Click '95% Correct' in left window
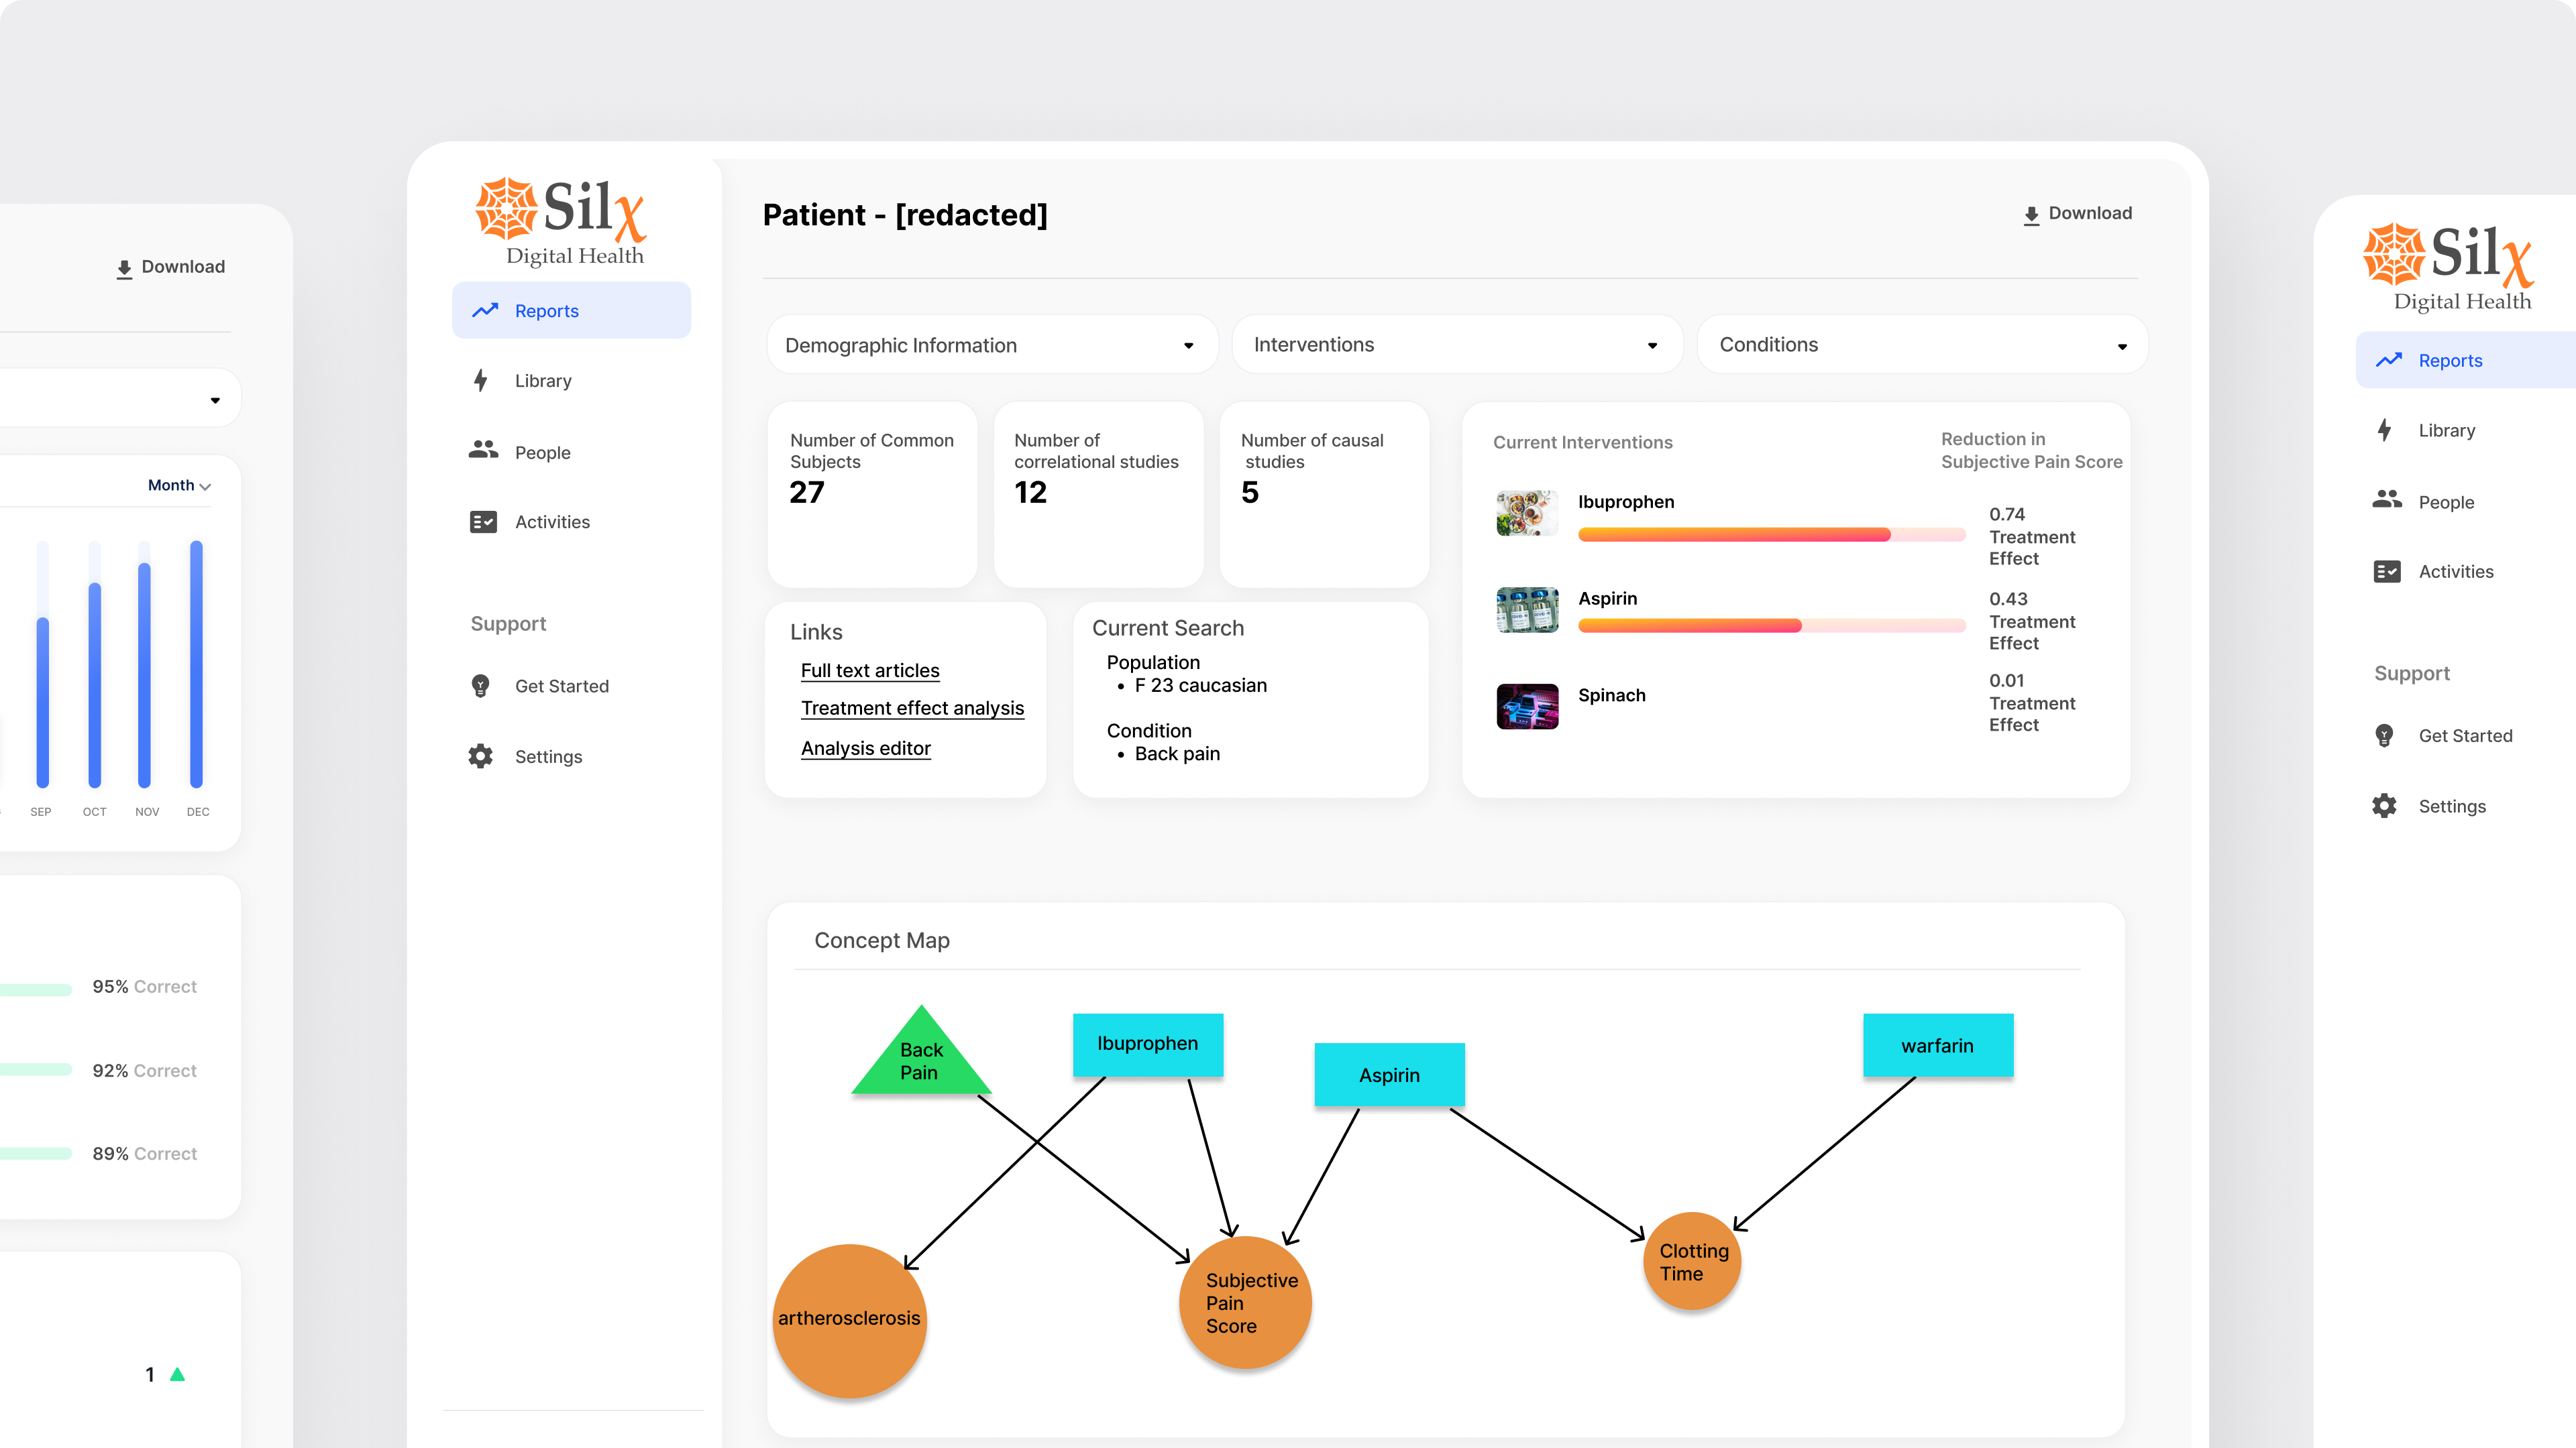 click(x=144, y=986)
